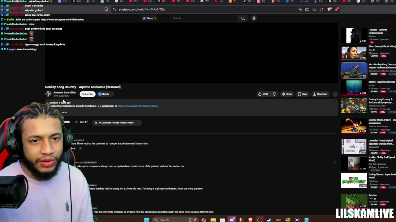The width and height of the screenshot is (396, 222).
Task: Click the zoom magnifier icon in the address bar
Action: coord(314,9)
